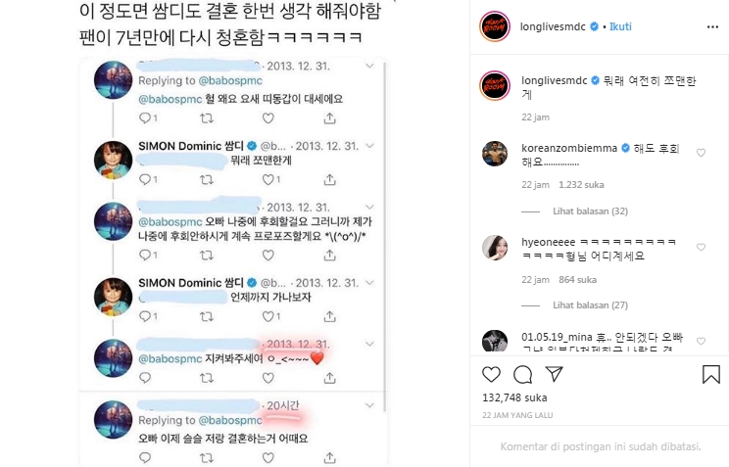Open the koreanzombiemma profile avatar
Image resolution: width=729 pixels, height=467 pixels.
495,154
